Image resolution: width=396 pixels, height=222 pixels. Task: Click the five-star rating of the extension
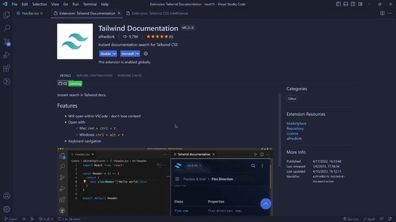[157, 37]
